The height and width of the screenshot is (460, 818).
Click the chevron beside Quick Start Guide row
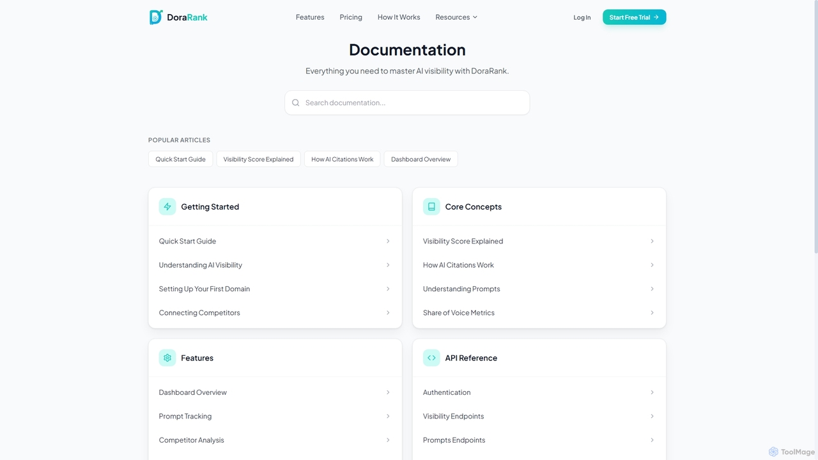tap(388, 241)
